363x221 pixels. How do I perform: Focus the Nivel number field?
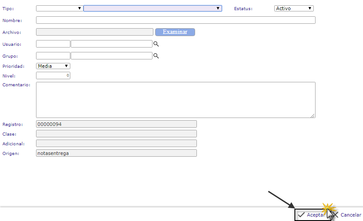[x=53, y=76]
